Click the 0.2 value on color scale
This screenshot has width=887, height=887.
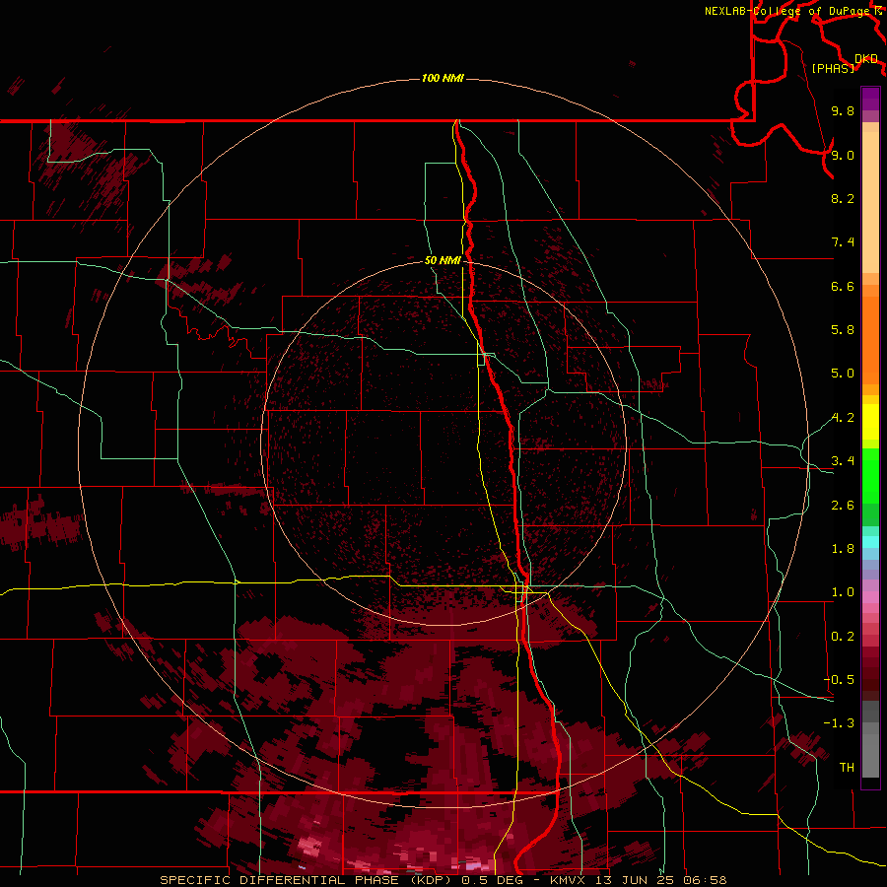(843, 637)
